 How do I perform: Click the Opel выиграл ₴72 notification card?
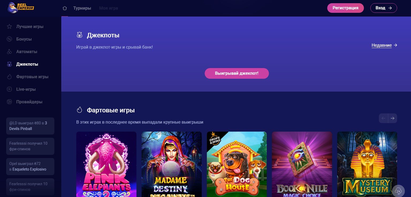30,167
